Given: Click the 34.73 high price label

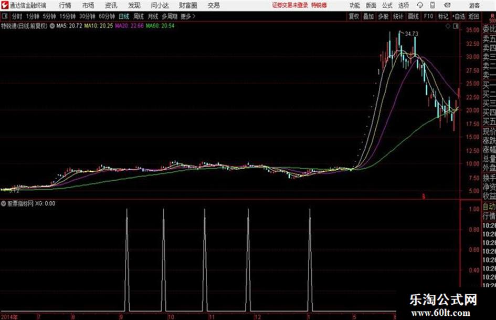Looking at the screenshot, I should point(411,34).
